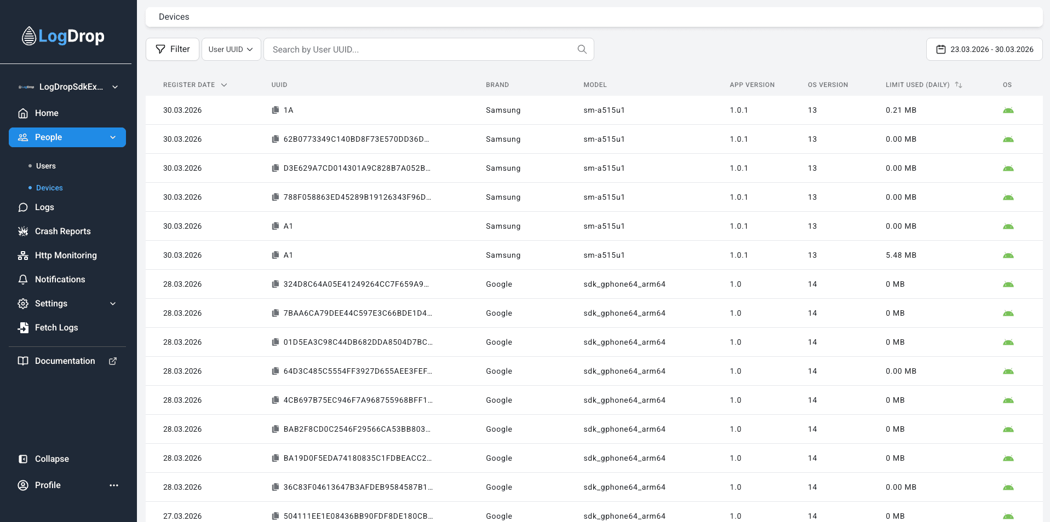Open the date range picker 23.03.2026 - 30.03.2026
1050x522 pixels.
[984, 49]
